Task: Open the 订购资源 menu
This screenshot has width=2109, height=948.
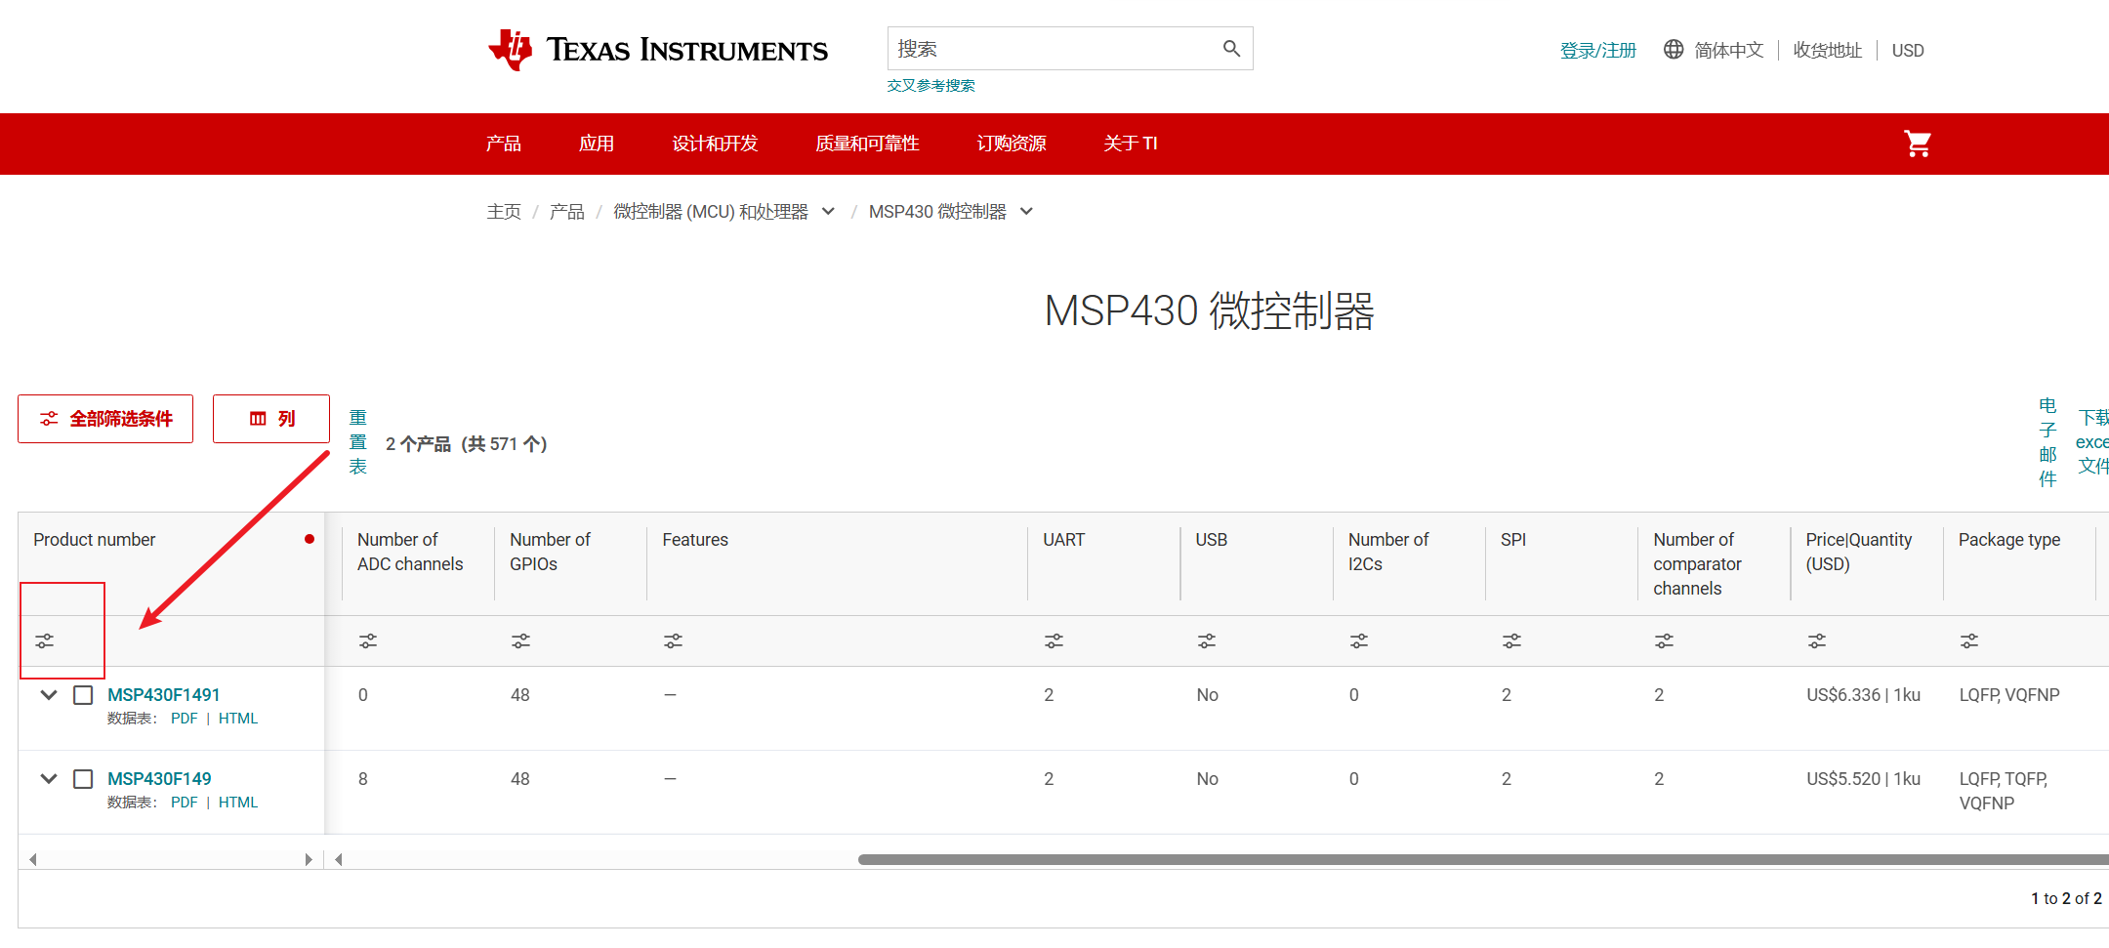Action: click(x=1012, y=144)
